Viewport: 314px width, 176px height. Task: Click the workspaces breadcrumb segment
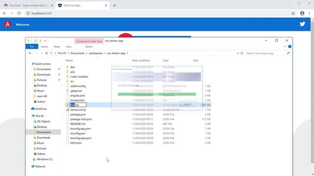96,53
